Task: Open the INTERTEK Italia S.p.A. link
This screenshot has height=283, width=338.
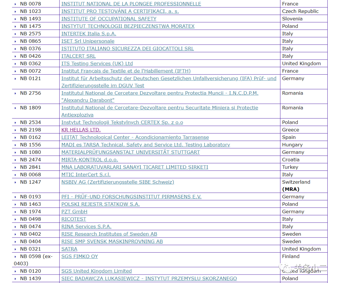Action: click(89, 34)
